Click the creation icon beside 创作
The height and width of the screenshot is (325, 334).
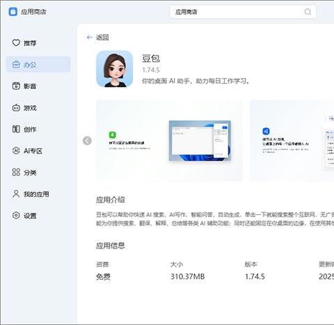click(x=16, y=129)
